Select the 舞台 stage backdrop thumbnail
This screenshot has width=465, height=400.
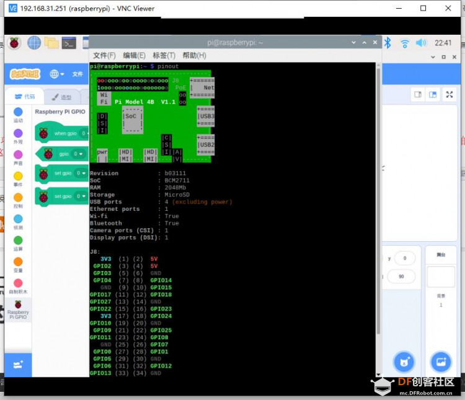(x=441, y=277)
